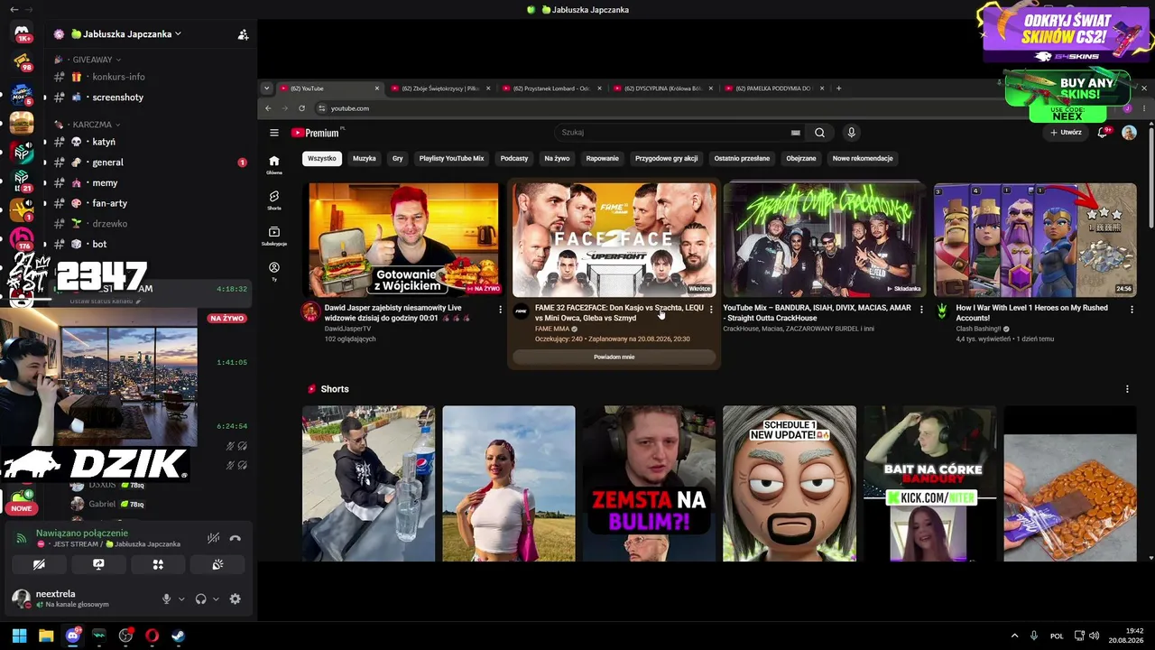Viewport: 1155px width, 650px height.
Task: Mute Discord microphone
Action: pyautogui.click(x=166, y=599)
